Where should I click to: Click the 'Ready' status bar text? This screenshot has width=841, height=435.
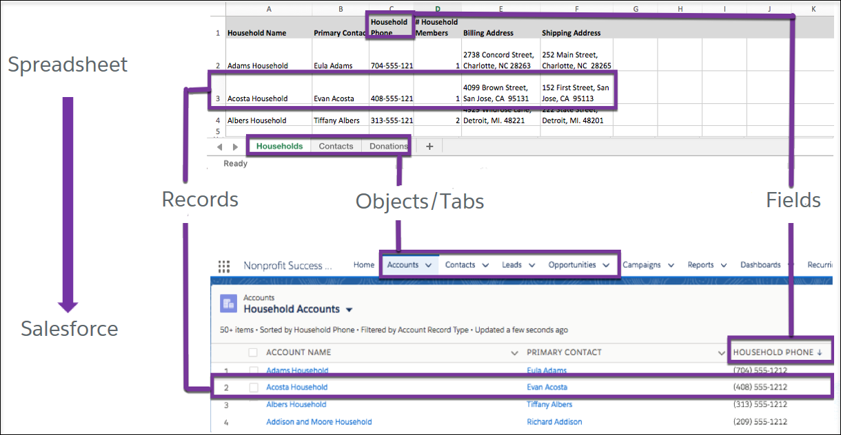tap(235, 164)
